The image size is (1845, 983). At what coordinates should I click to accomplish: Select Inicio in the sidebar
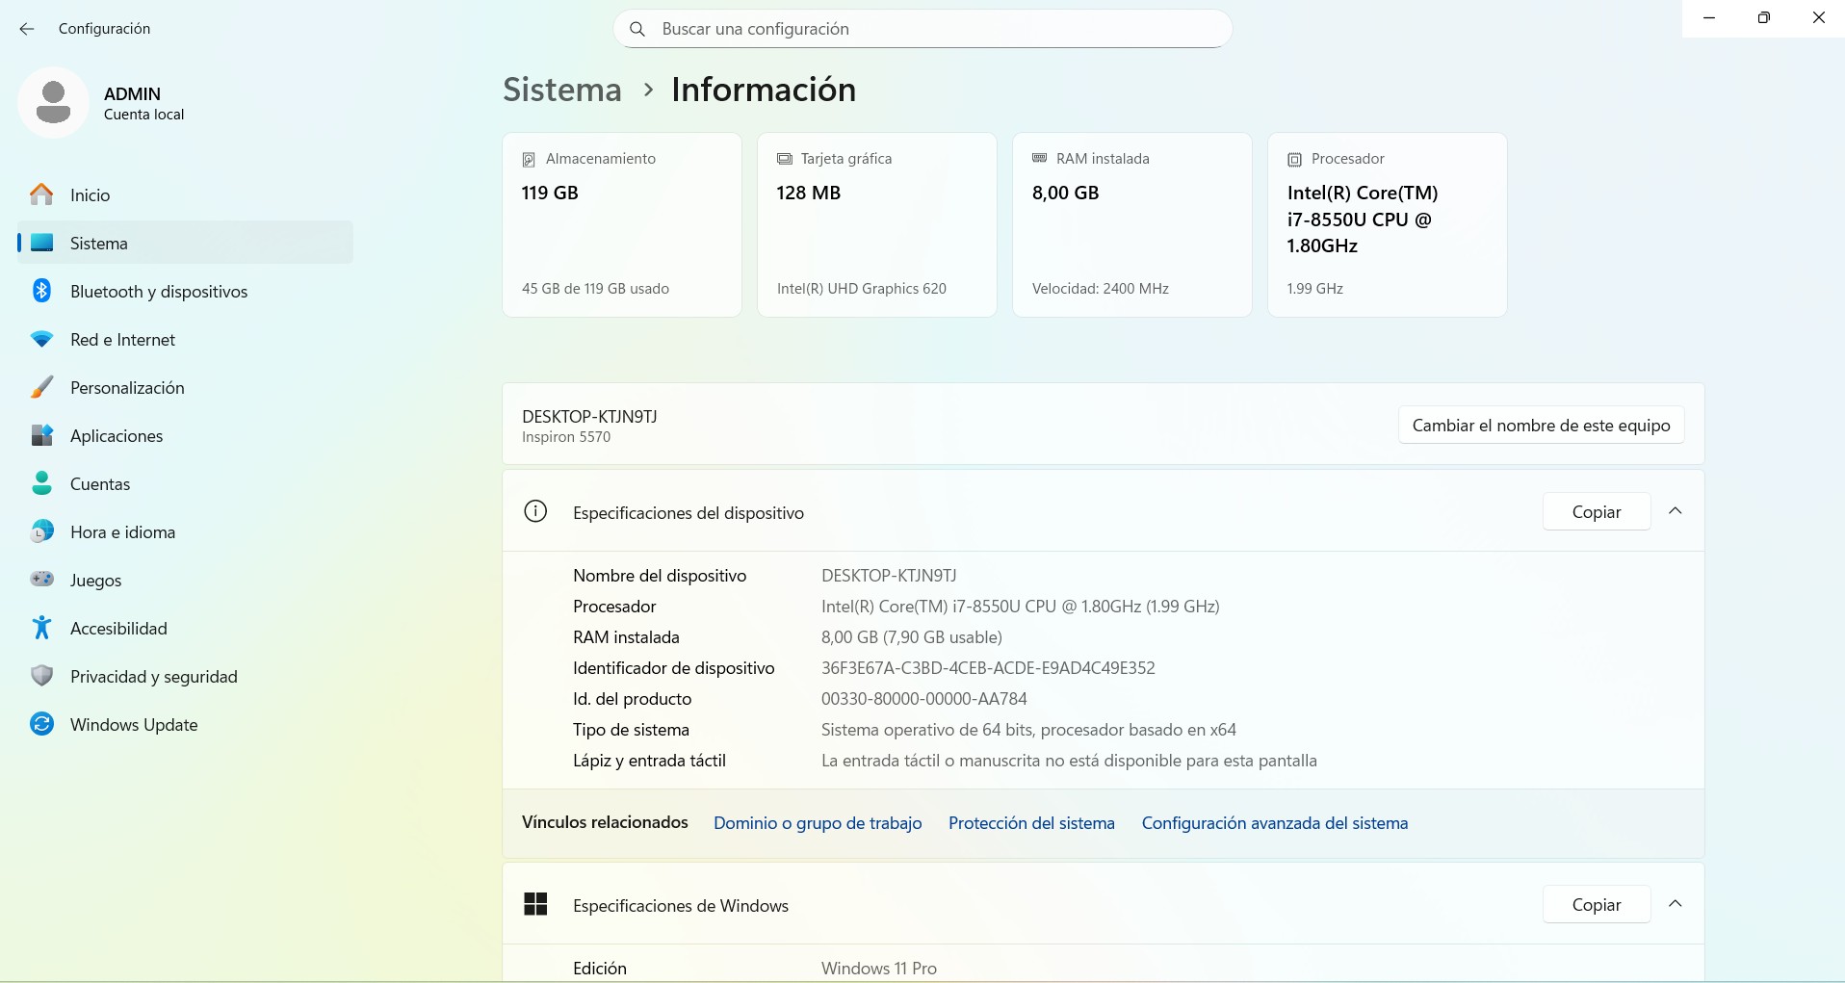[x=90, y=194]
